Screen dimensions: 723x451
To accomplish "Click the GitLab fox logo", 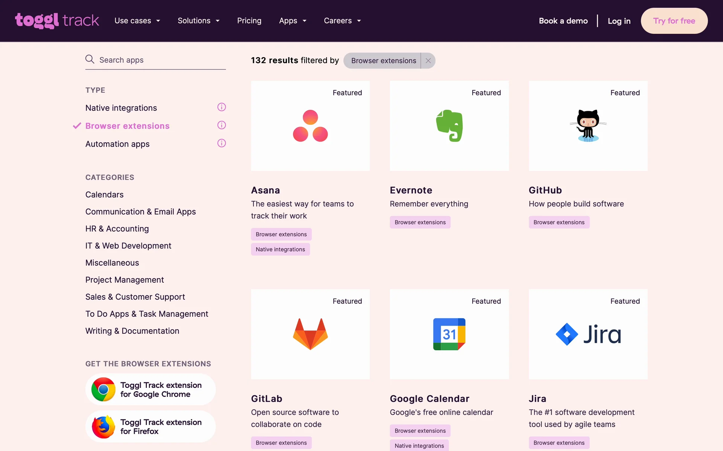I will (x=310, y=334).
